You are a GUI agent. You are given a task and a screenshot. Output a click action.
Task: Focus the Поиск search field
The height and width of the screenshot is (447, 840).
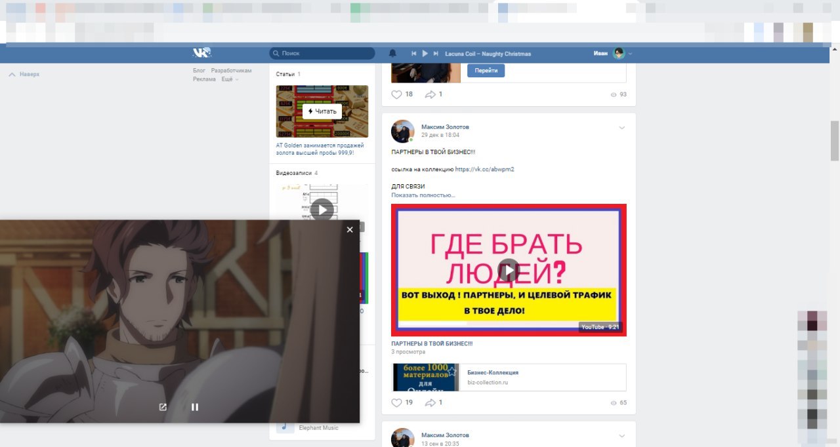[x=322, y=53]
